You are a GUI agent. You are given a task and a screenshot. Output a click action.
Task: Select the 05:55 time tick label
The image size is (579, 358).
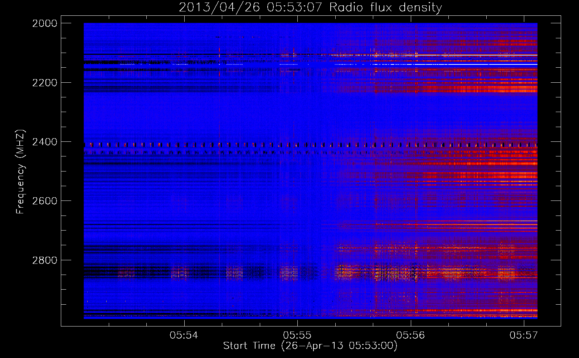[x=297, y=335]
